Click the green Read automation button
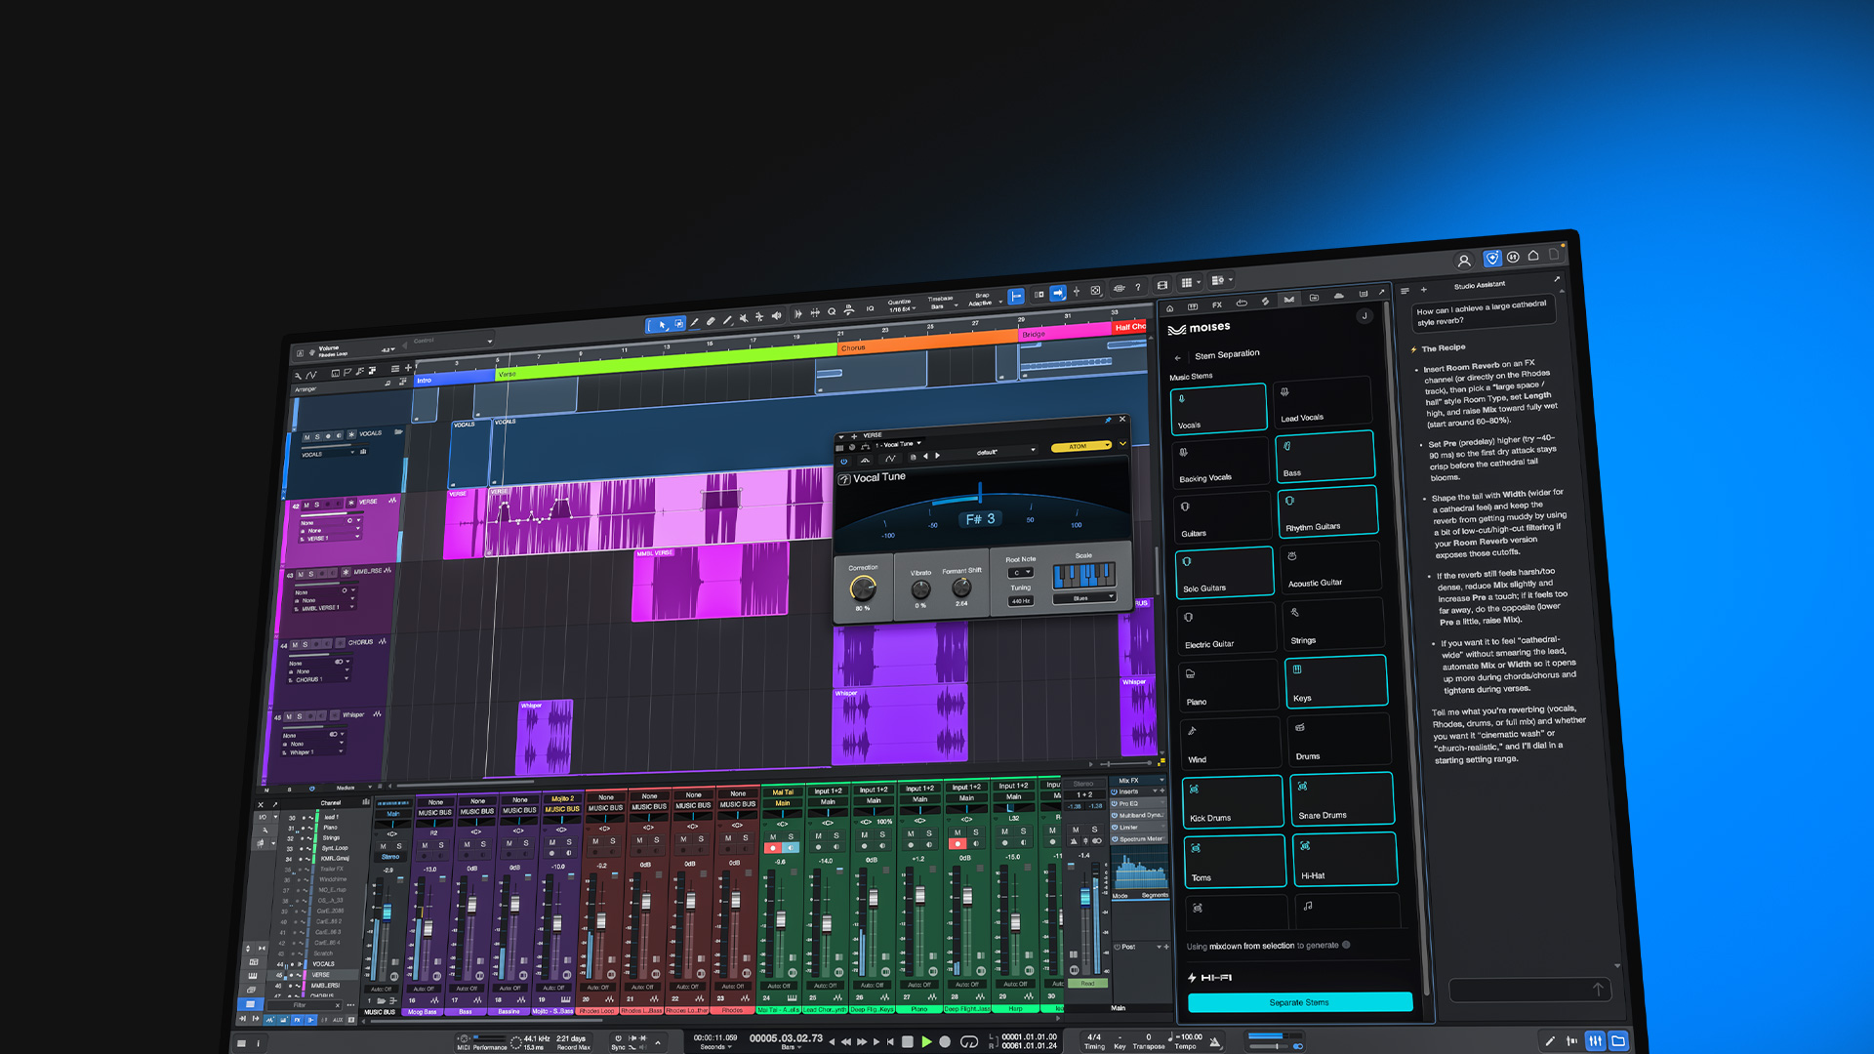1874x1054 pixels. click(x=1086, y=984)
